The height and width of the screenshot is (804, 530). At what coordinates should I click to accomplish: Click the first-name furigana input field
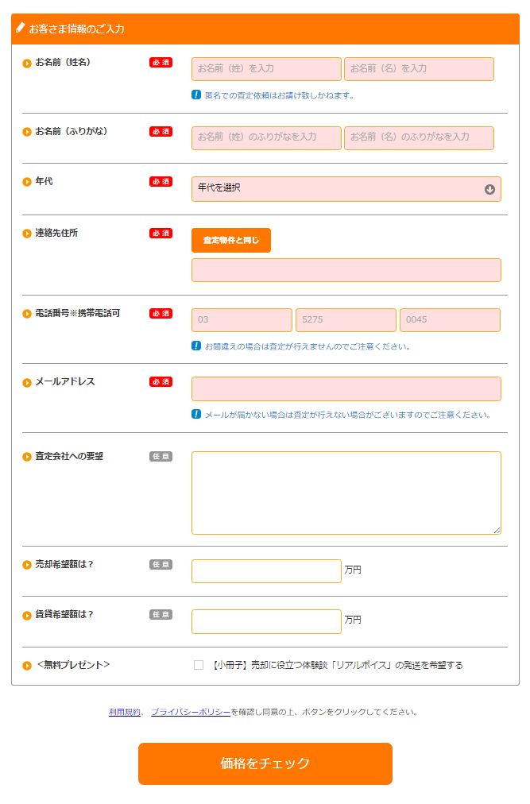419,138
